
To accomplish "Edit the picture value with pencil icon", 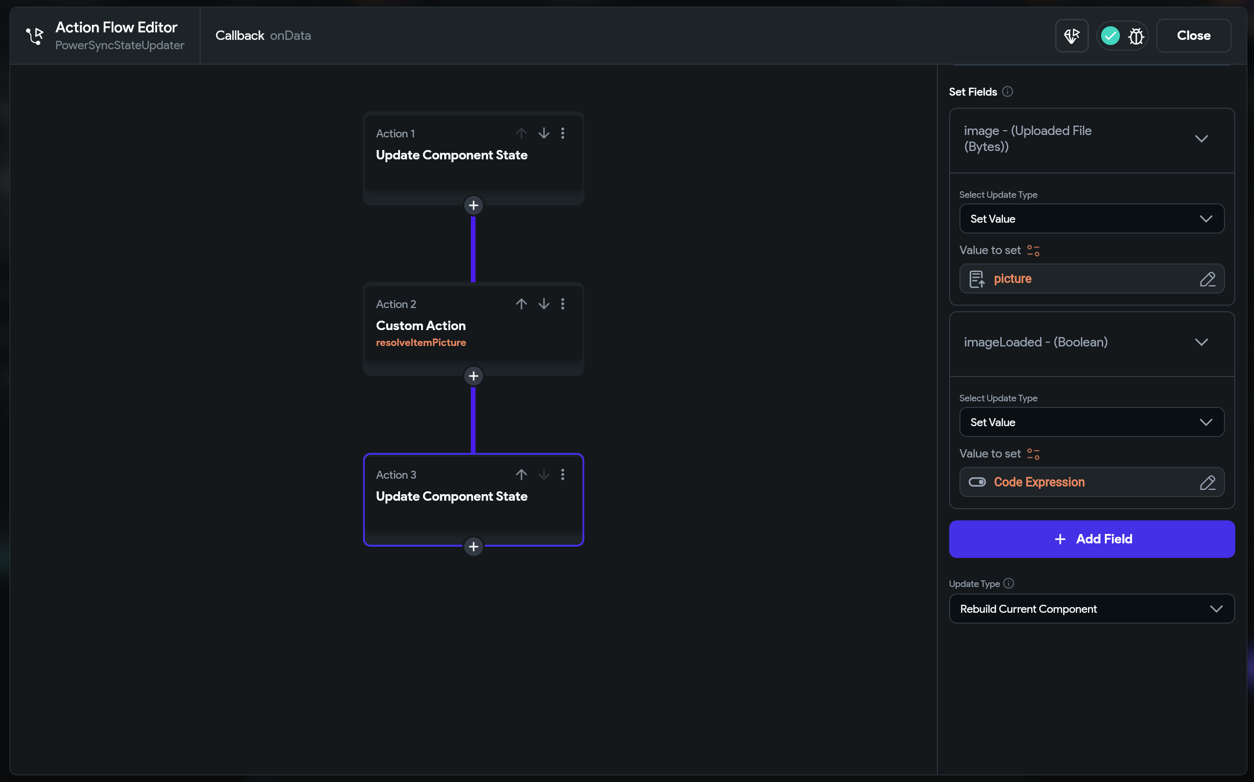I will point(1207,279).
